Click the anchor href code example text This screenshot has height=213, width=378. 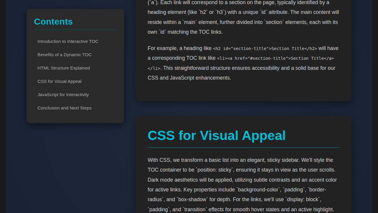point(275,58)
